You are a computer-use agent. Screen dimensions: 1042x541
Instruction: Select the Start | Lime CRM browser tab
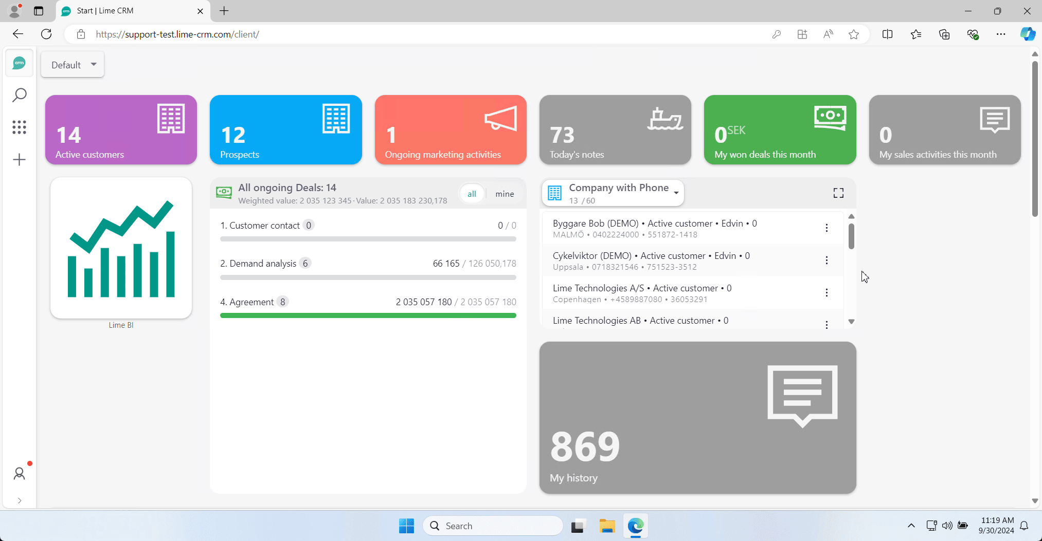[133, 11]
